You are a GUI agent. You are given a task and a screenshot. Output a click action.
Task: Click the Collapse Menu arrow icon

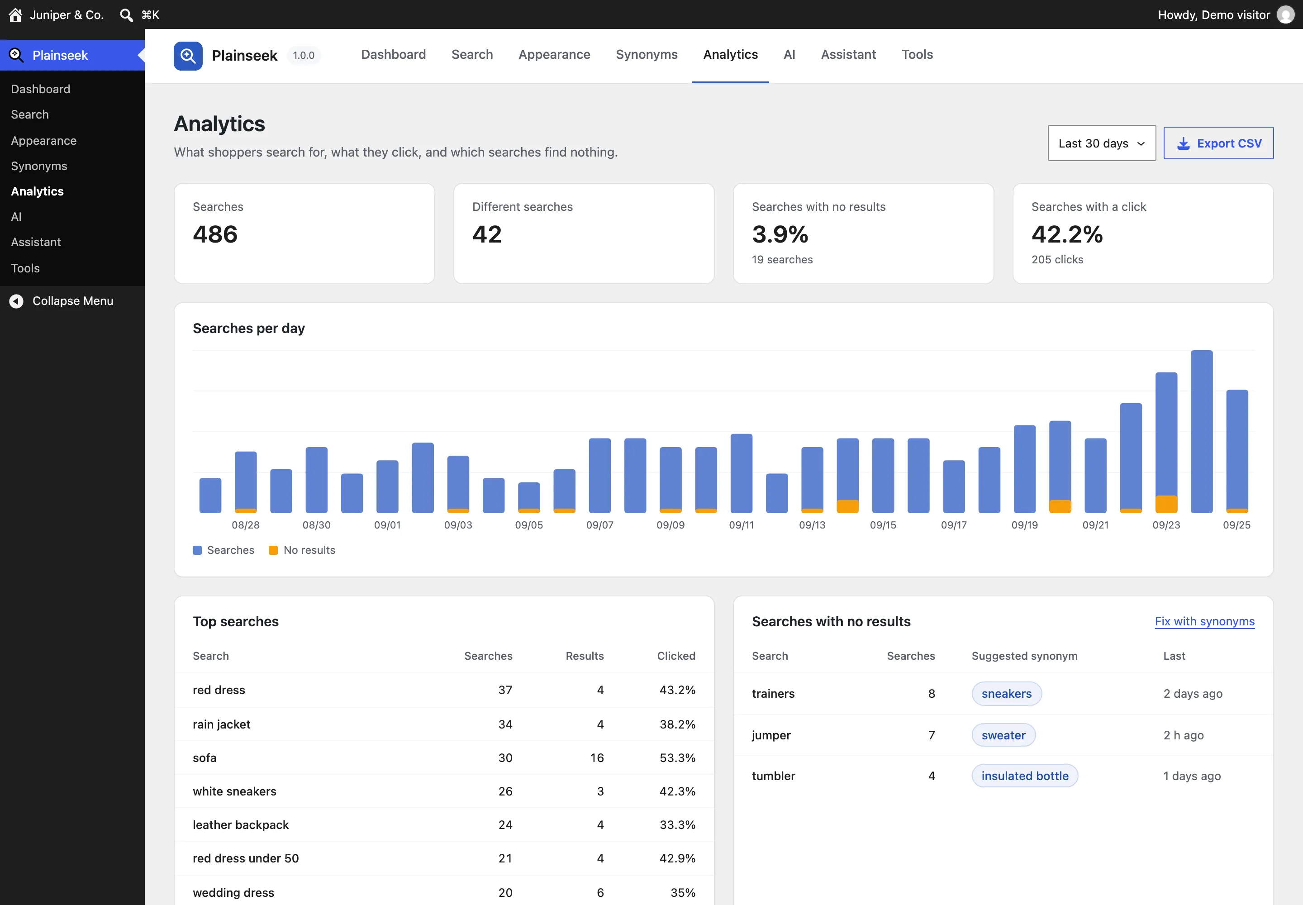(16, 301)
